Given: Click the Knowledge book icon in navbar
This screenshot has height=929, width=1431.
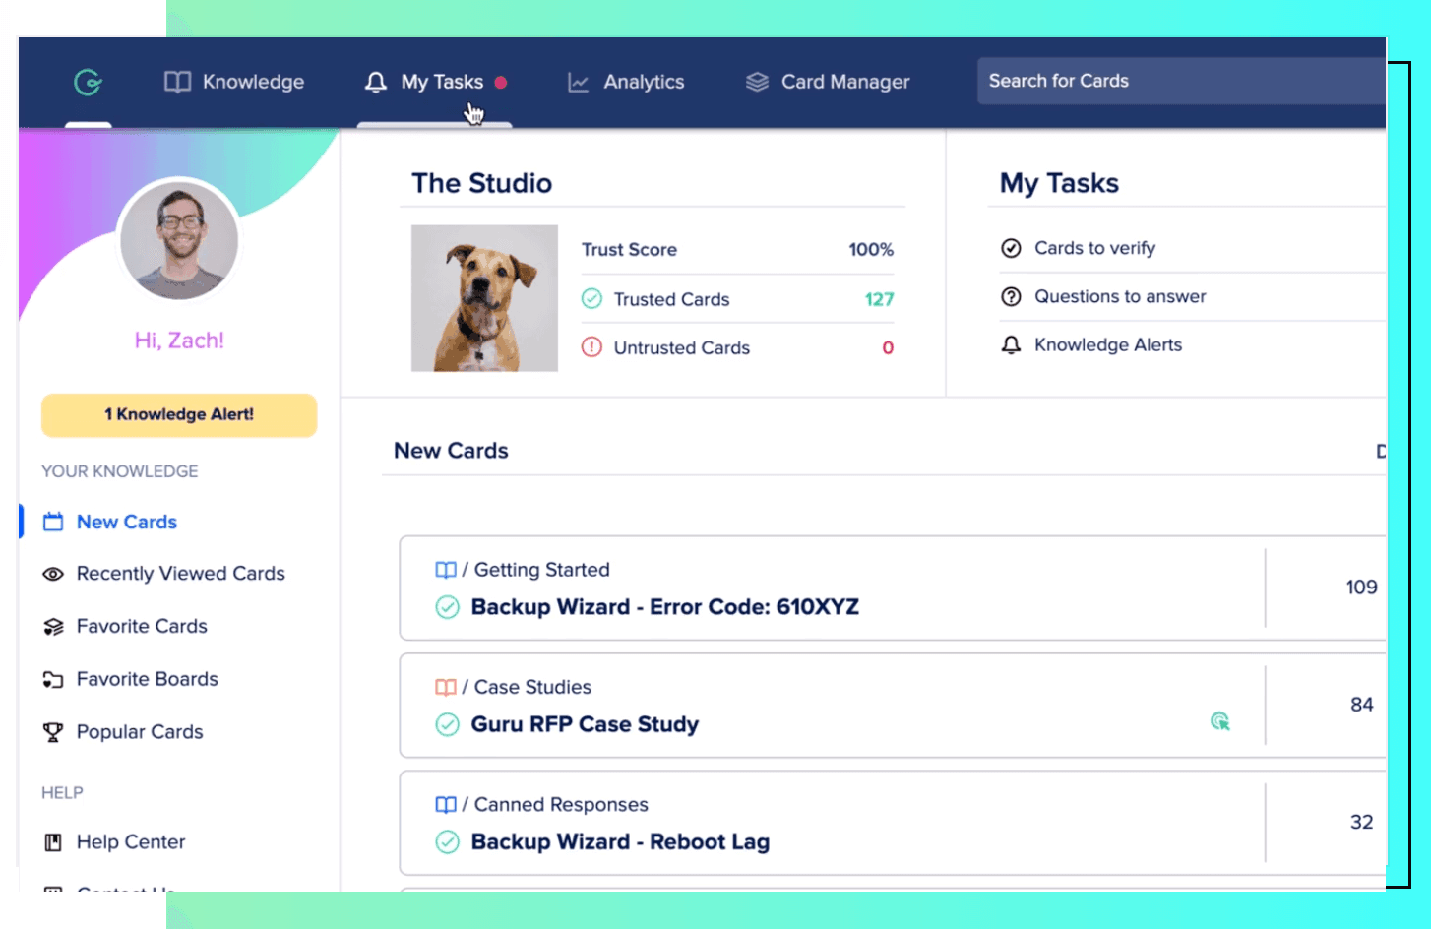Looking at the screenshot, I should [177, 82].
